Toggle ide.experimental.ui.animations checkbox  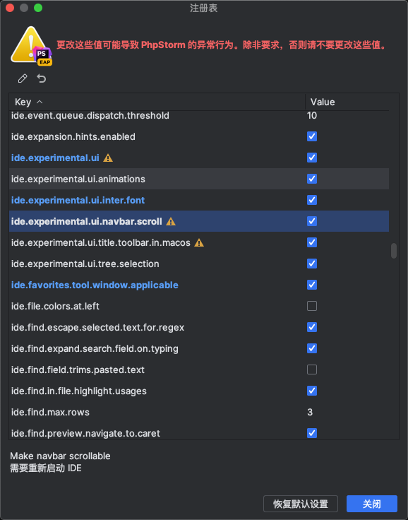[312, 179]
